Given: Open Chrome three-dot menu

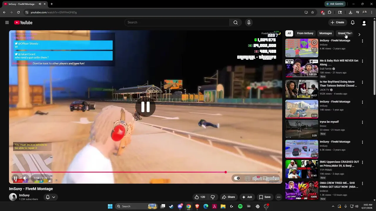Looking at the screenshot, I should click(x=372, y=12).
